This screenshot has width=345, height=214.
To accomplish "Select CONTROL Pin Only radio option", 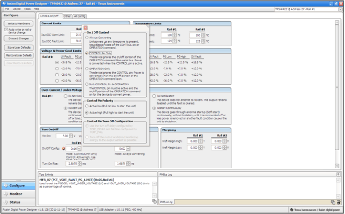I will (87, 53).
